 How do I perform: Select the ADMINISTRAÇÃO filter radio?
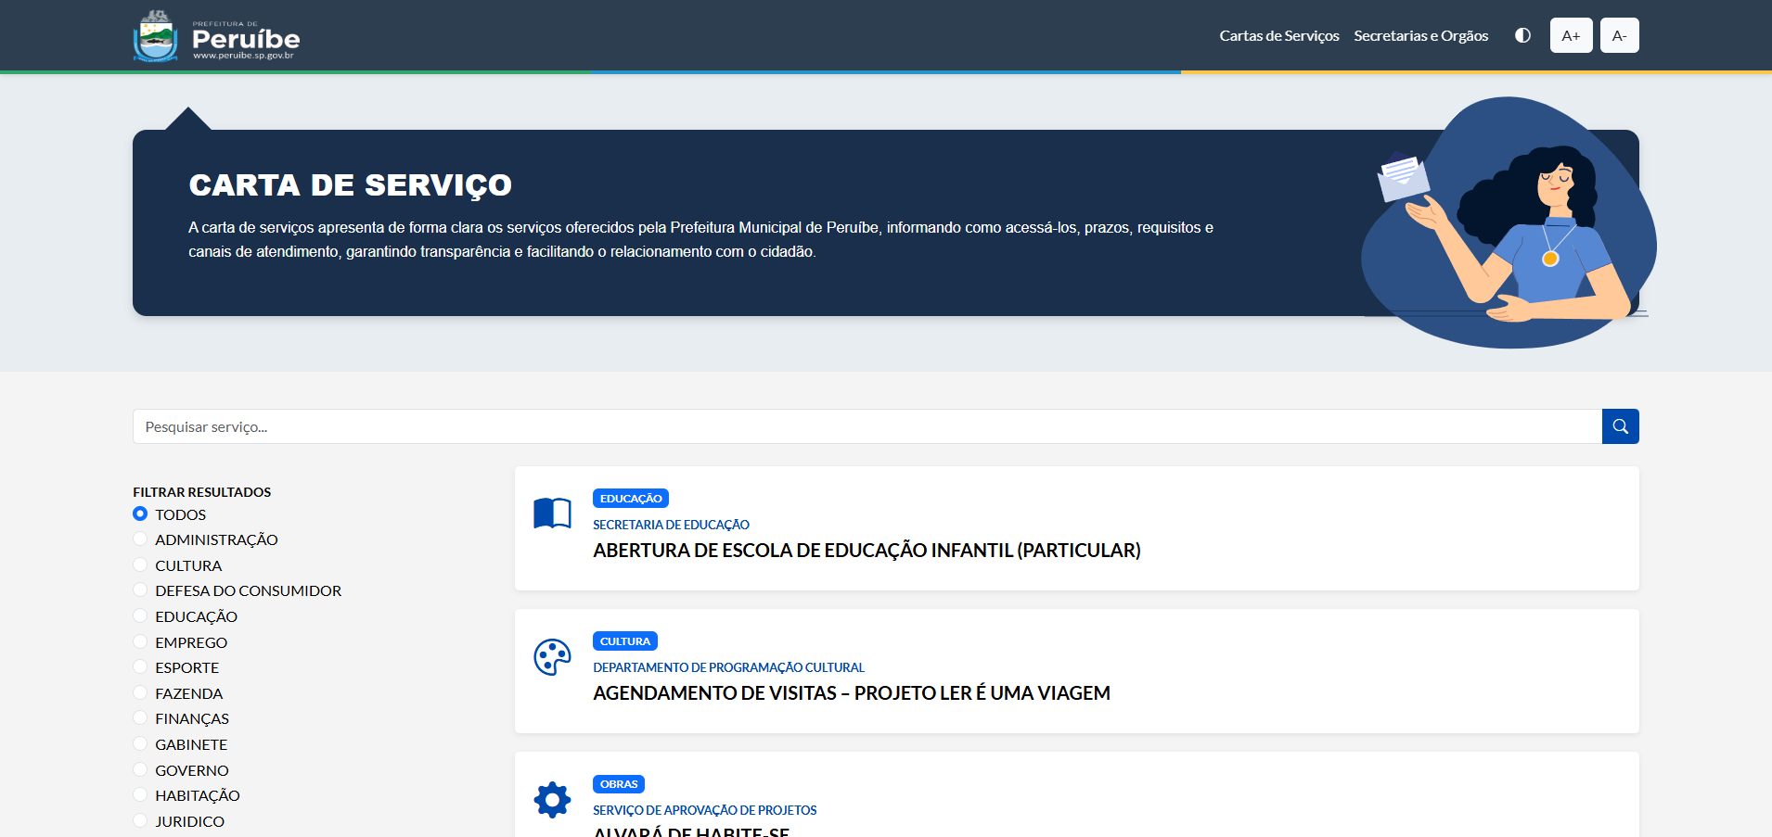(x=140, y=539)
